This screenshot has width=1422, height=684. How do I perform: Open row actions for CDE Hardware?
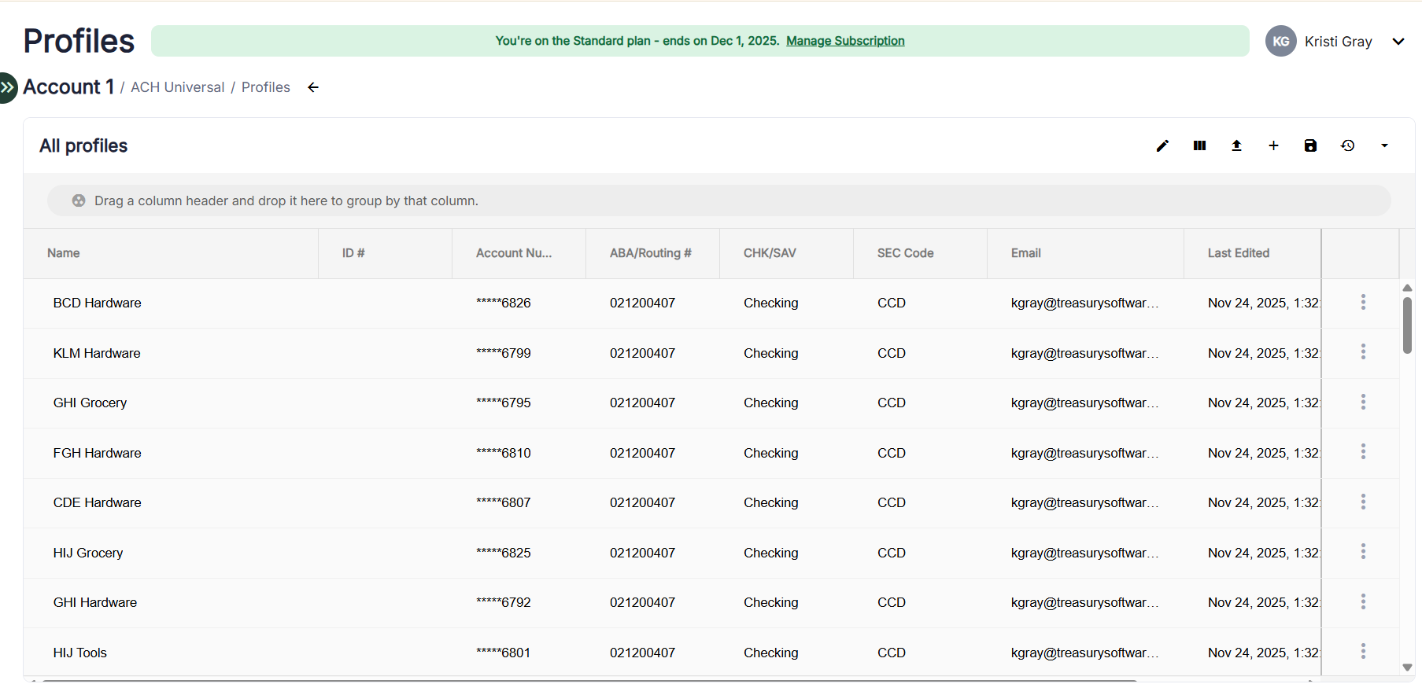pyautogui.click(x=1363, y=502)
